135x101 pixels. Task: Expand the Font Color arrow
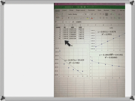(x=94, y=18)
